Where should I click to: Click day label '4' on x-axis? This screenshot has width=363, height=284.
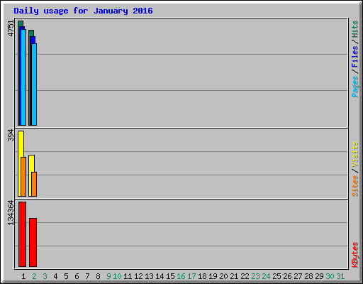click(55, 276)
